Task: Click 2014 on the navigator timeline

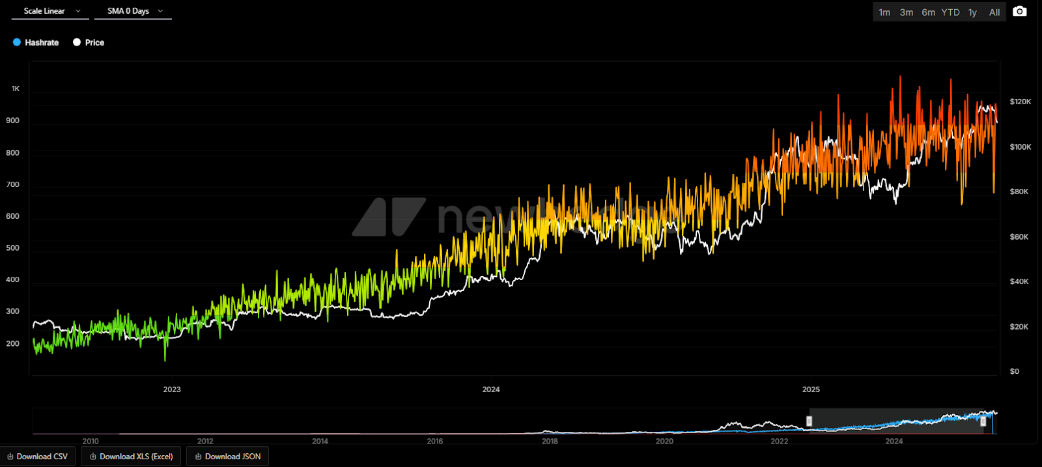Action: [320, 441]
